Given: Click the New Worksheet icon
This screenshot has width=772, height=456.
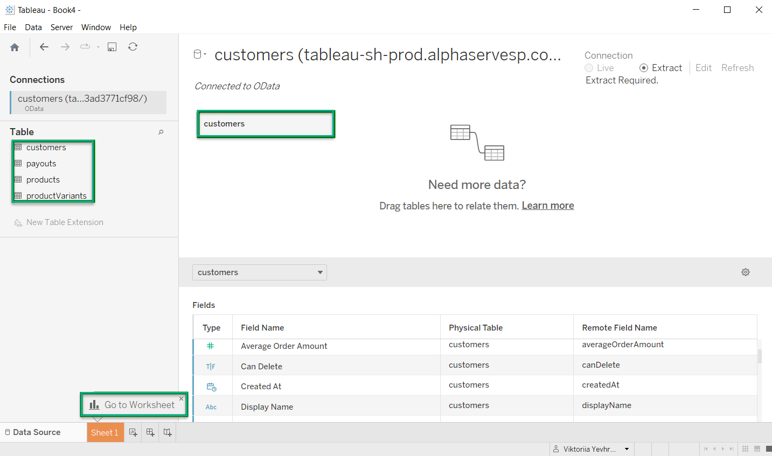Looking at the screenshot, I should coord(133,432).
